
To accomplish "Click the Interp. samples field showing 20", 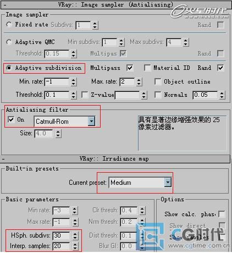I will click(61, 246).
